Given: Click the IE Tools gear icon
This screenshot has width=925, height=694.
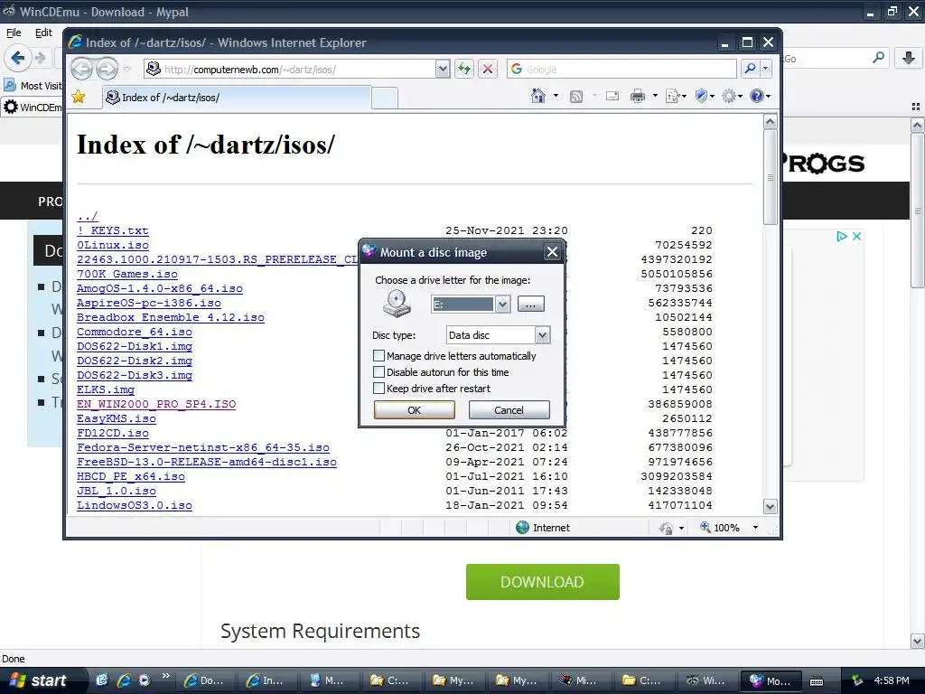Looking at the screenshot, I should [729, 96].
